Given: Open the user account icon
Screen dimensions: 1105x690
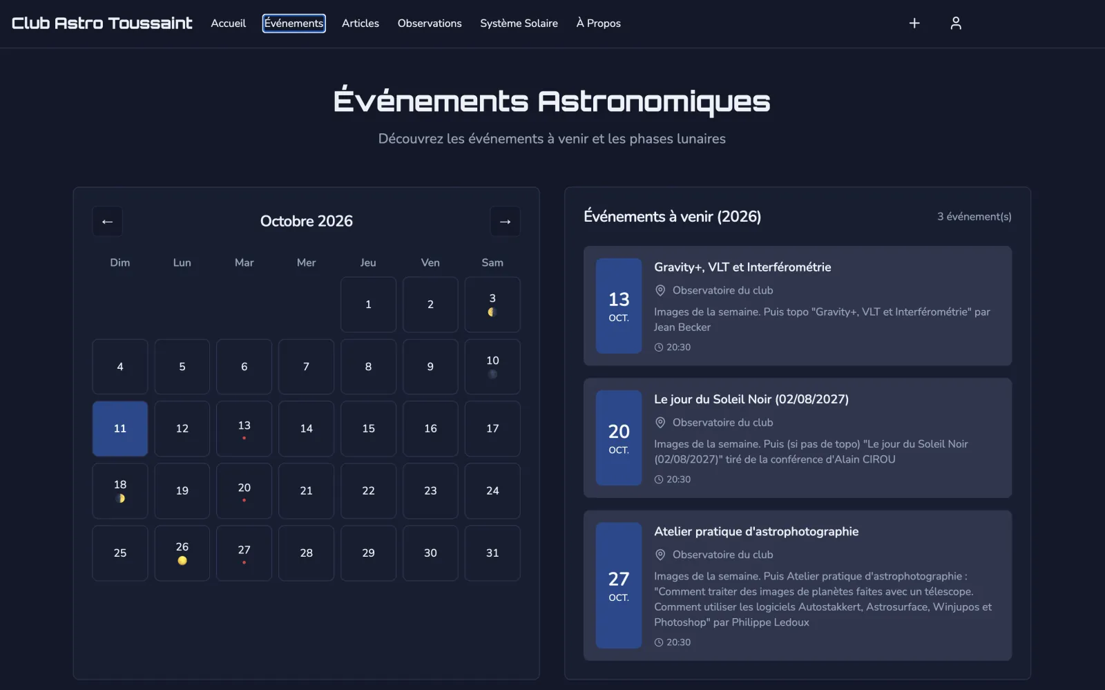Looking at the screenshot, I should (x=956, y=23).
